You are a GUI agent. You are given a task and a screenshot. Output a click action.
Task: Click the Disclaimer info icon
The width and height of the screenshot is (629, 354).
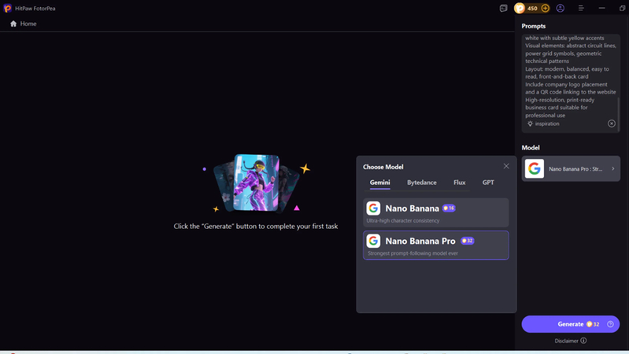click(x=583, y=341)
